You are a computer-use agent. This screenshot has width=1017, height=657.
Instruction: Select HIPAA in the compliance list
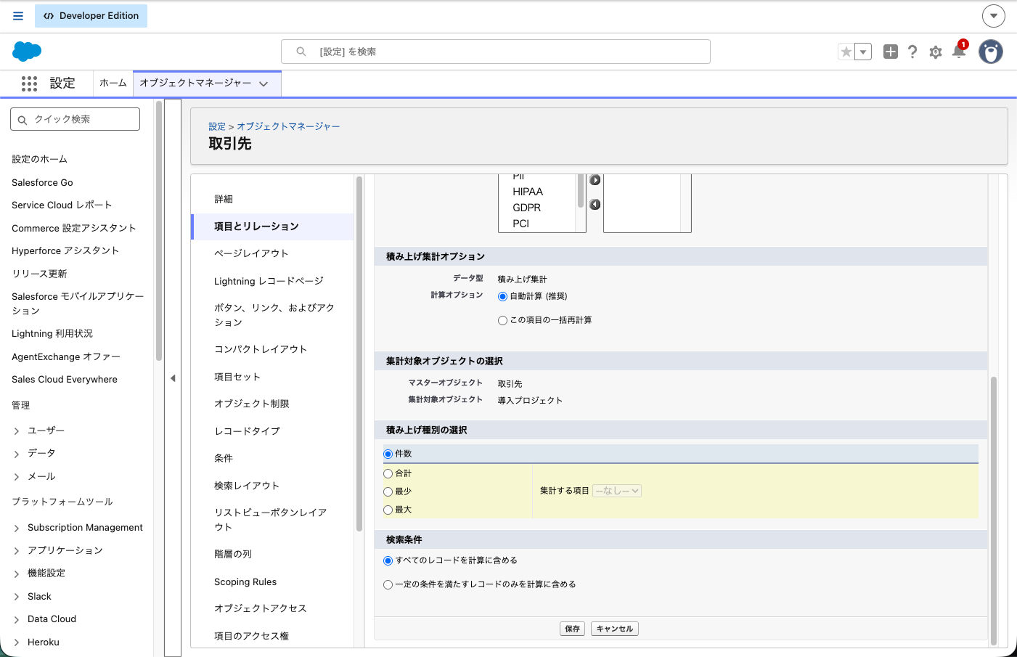tap(528, 192)
